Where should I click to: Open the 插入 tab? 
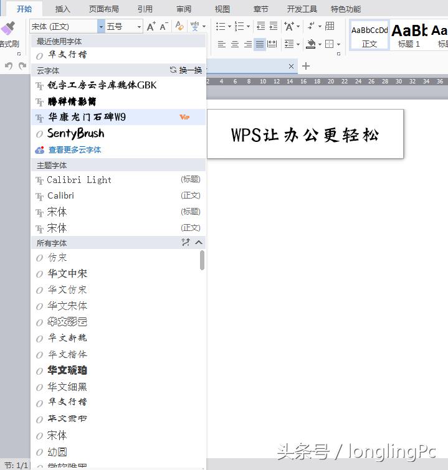coord(63,9)
